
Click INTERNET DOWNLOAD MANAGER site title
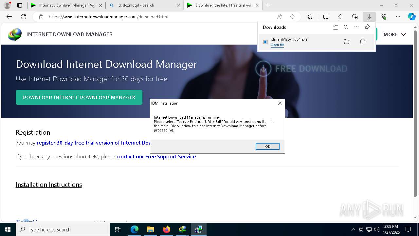[69, 34]
